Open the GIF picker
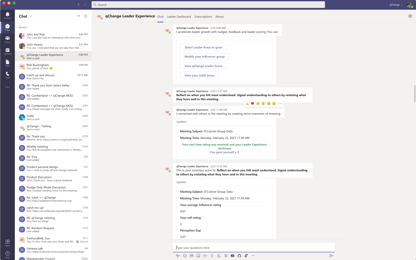416x260 pixels. tap(192, 256)
